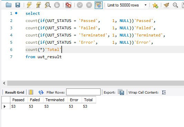Select the Result Grid label

[x=14, y=93]
